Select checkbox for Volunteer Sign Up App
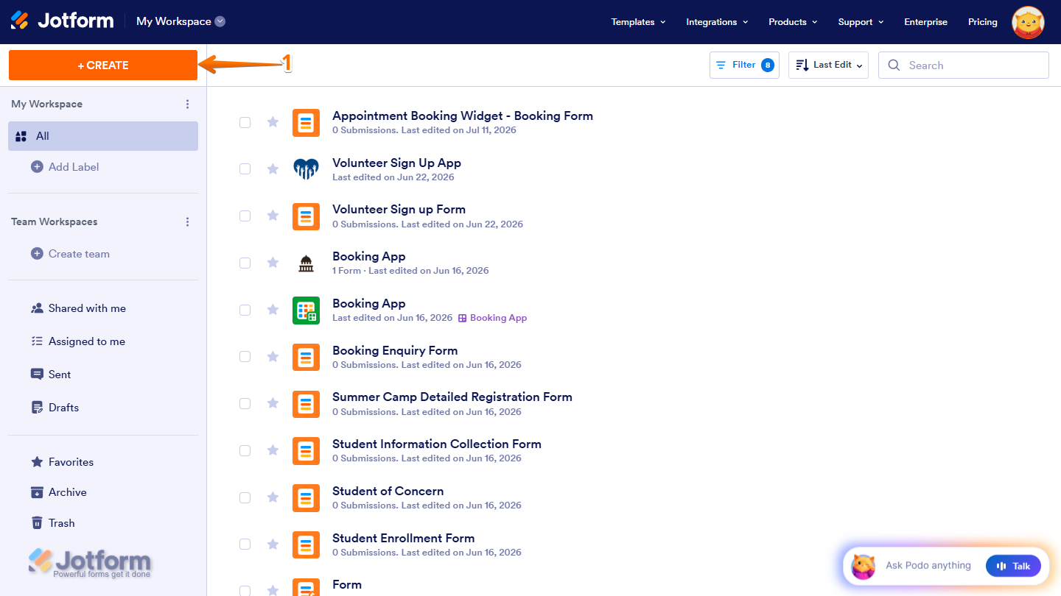 tap(245, 169)
